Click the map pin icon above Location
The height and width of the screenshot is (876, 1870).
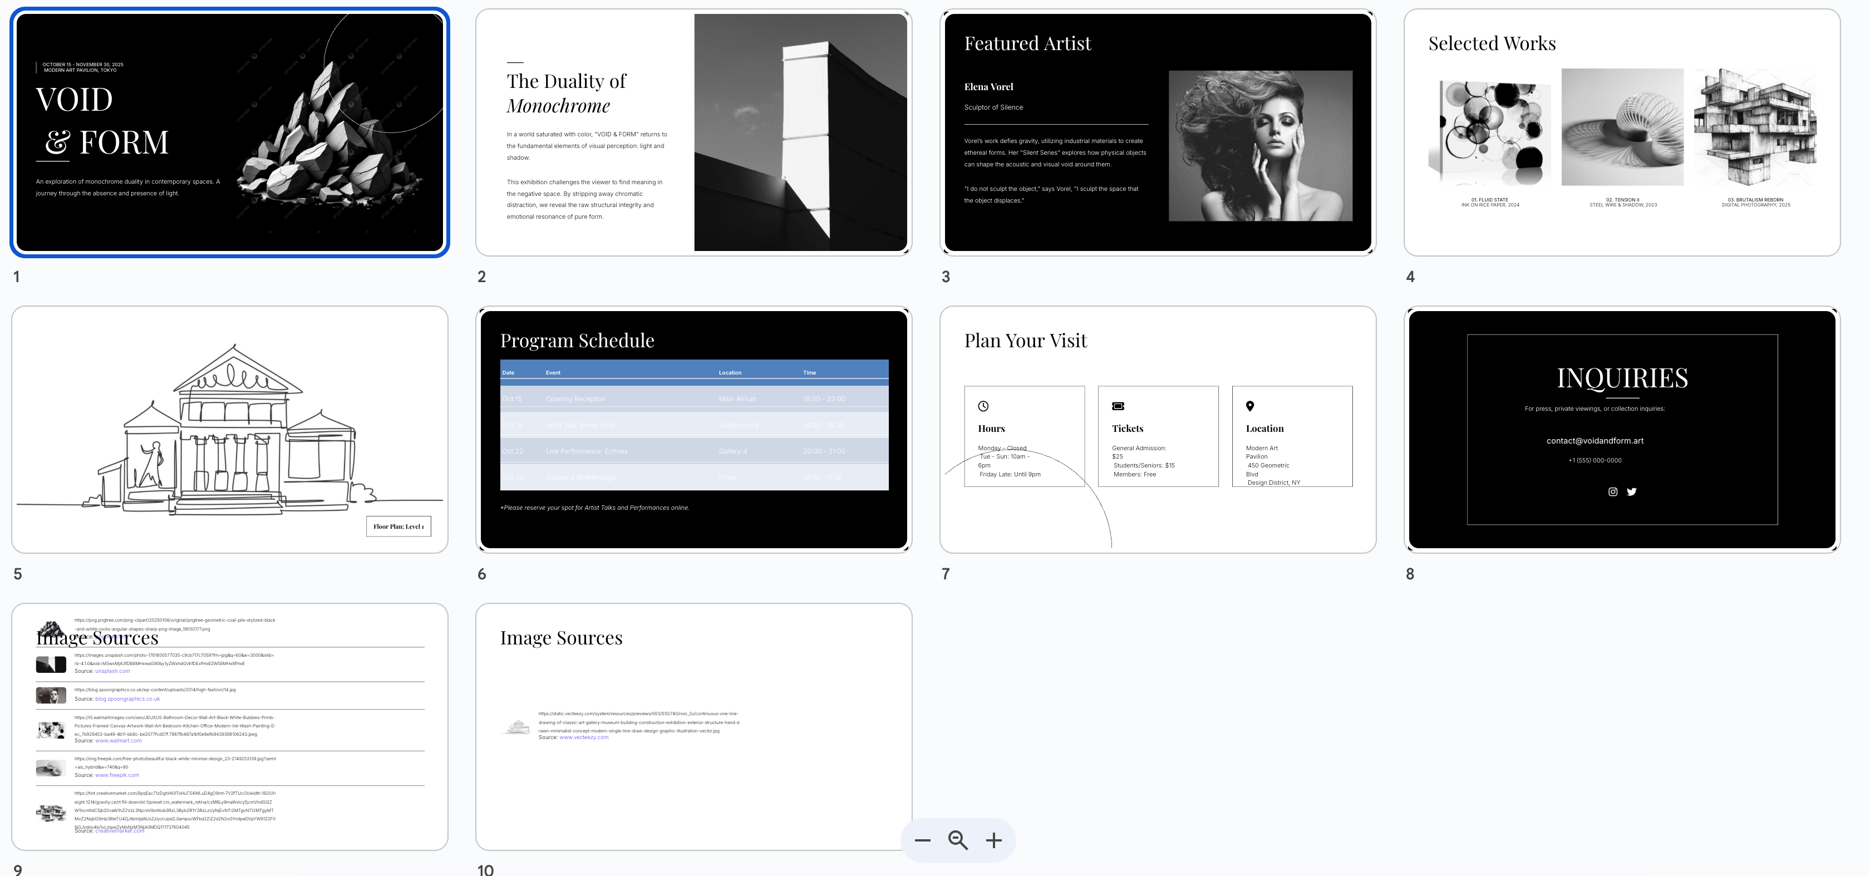click(x=1250, y=406)
